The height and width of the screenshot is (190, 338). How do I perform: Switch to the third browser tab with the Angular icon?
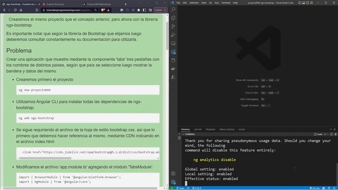[x=102, y=4]
